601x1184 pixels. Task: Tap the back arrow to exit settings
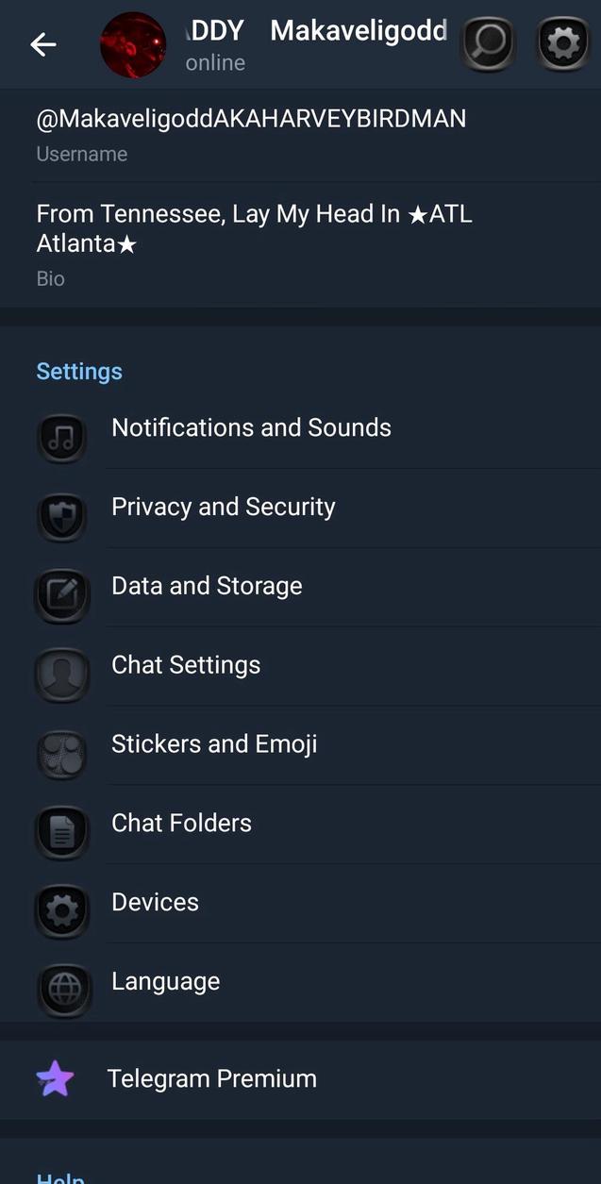(42, 44)
